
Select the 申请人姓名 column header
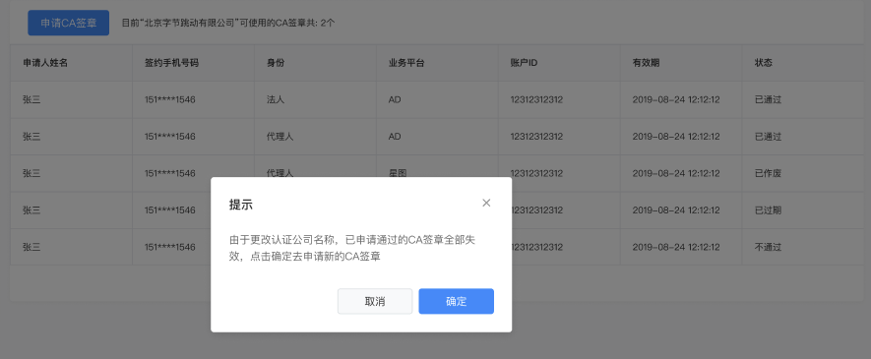click(x=45, y=63)
